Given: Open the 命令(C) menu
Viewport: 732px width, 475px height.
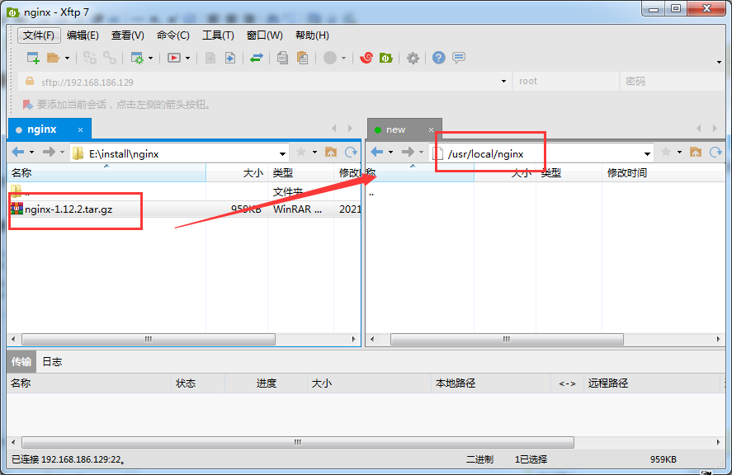Looking at the screenshot, I should click(173, 35).
